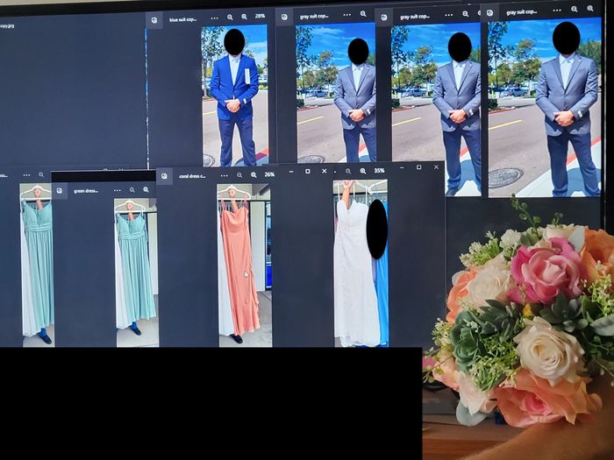Zoom in on the green dress image

tap(146, 189)
